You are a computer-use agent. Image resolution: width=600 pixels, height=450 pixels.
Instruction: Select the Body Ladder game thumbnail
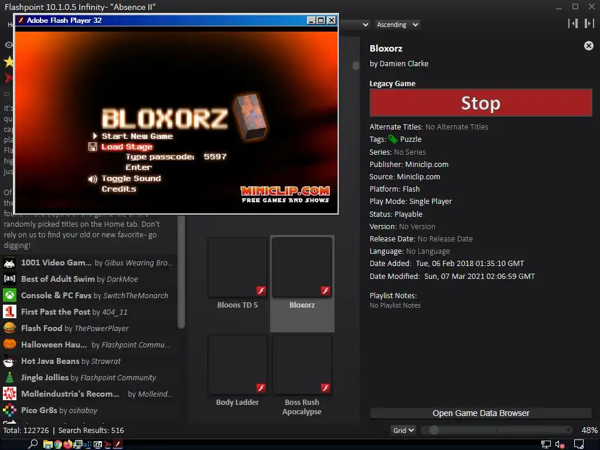(x=237, y=364)
